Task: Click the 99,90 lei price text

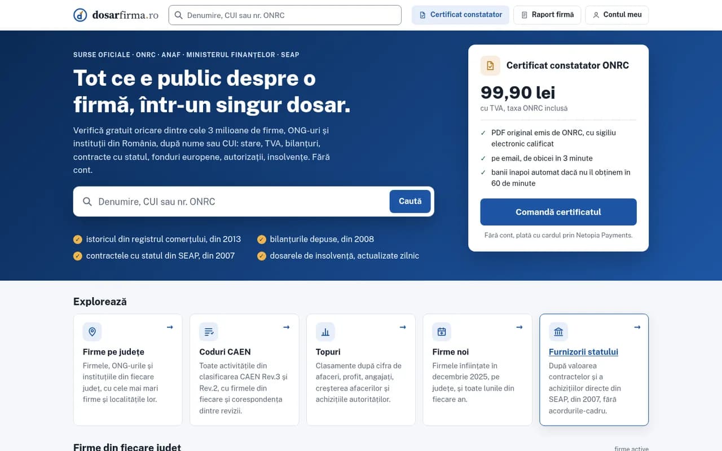Action: tap(518, 92)
